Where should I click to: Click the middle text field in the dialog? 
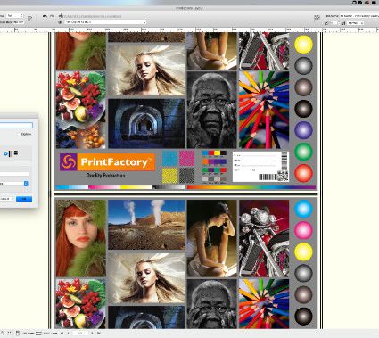(14, 174)
